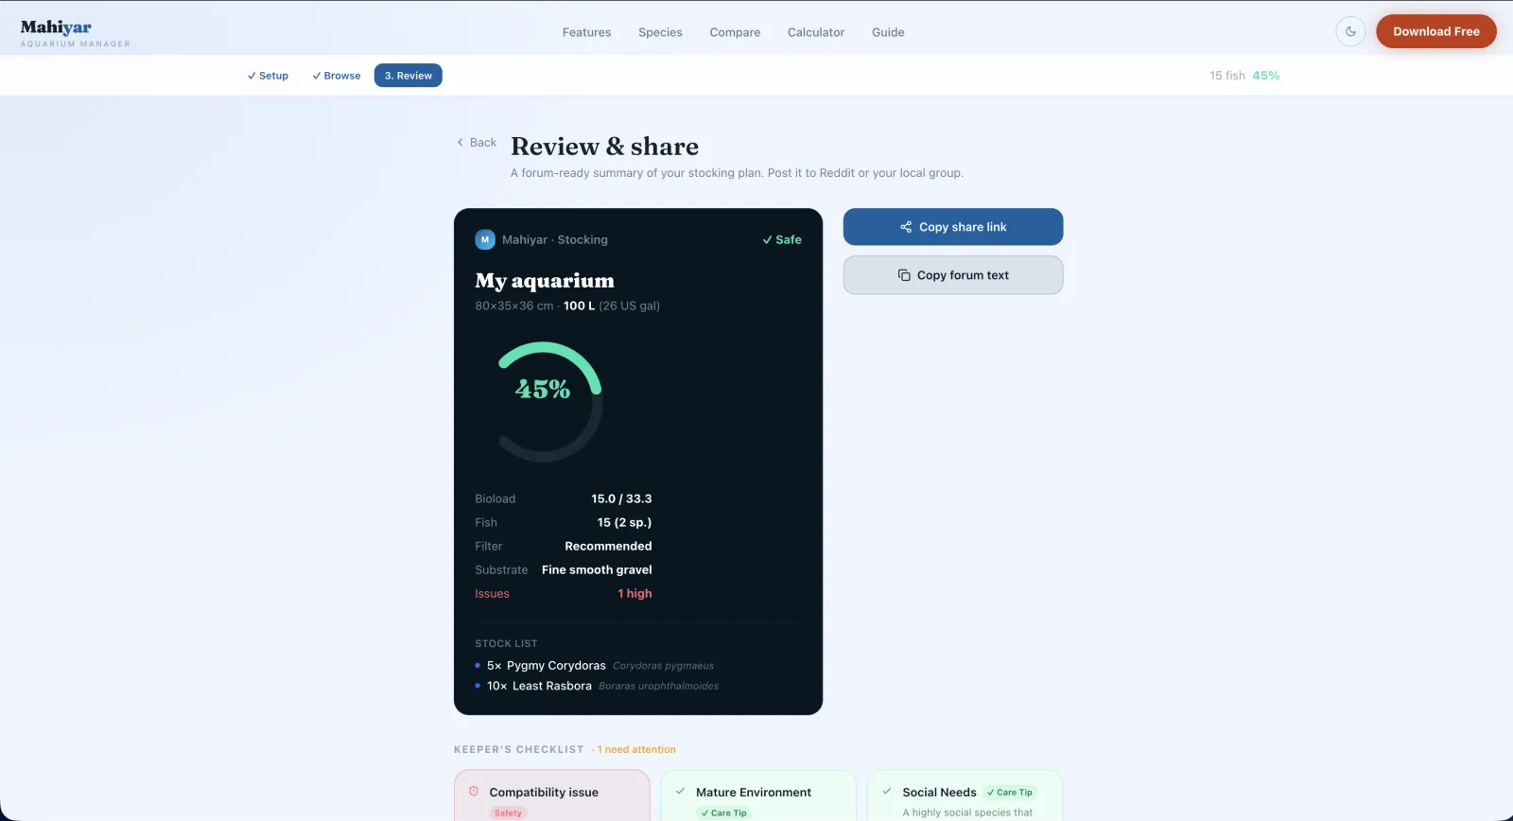Click the shield icon on Compatibility issue card

(474, 792)
